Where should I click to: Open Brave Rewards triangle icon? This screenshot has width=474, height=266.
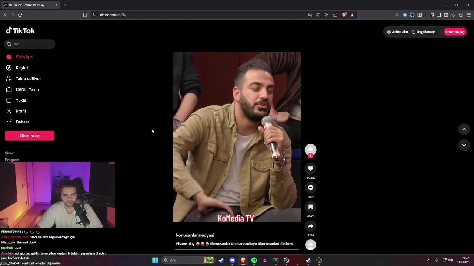coord(352,15)
